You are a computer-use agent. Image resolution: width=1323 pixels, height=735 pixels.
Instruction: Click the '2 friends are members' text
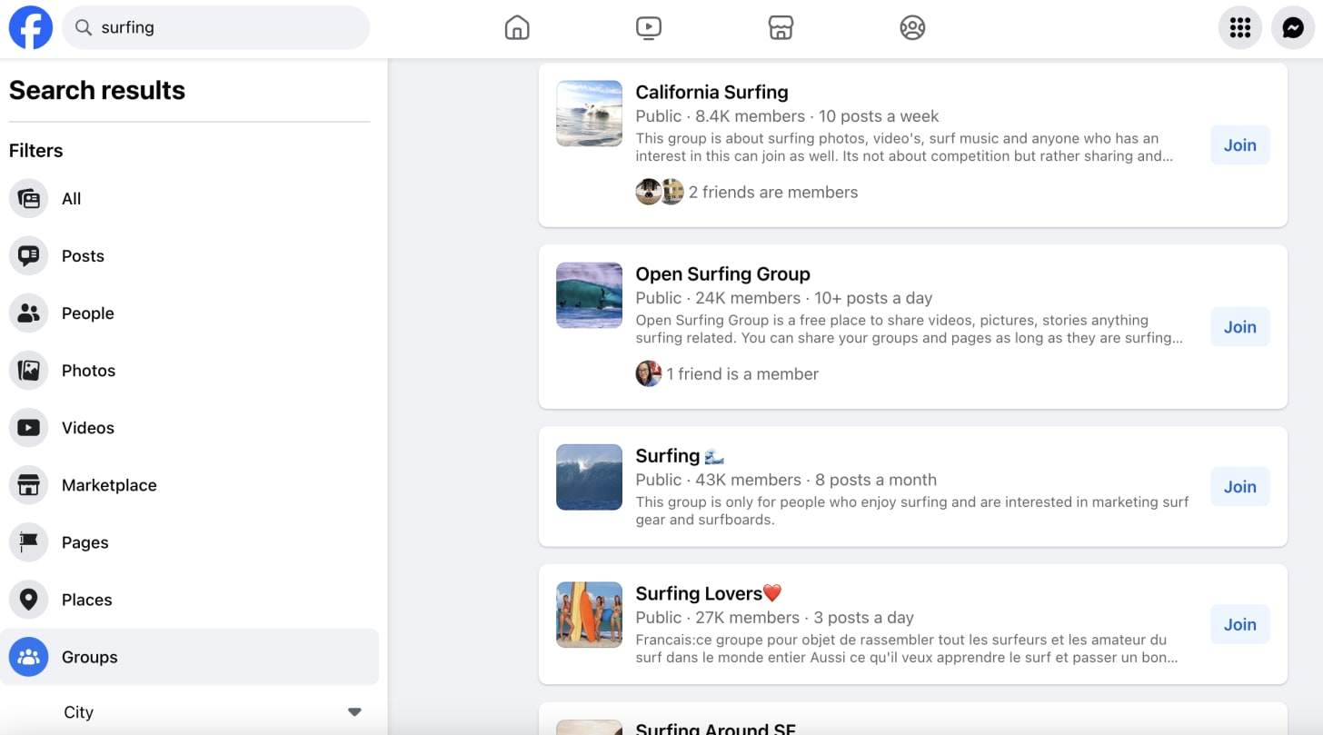click(773, 192)
